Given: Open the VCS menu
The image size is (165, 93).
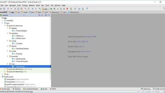Looking at the screenshot, I should tap(52, 5).
